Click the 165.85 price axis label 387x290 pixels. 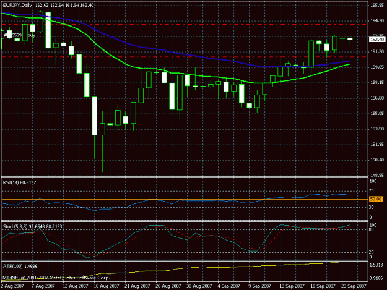(377, 5)
